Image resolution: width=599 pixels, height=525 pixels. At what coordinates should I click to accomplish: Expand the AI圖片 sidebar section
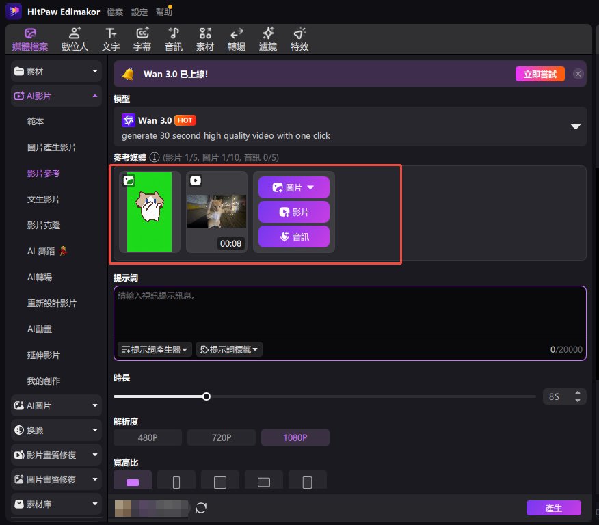pyautogui.click(x=56, y=405)
